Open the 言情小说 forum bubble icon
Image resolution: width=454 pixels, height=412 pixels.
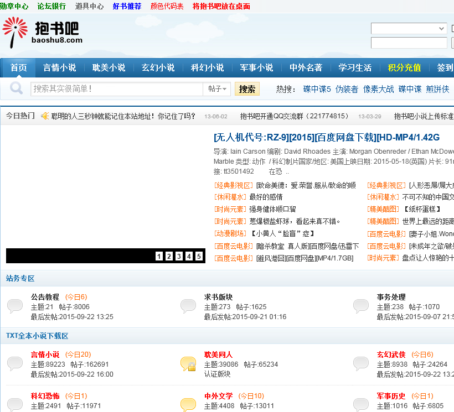(x=15, y=364)
